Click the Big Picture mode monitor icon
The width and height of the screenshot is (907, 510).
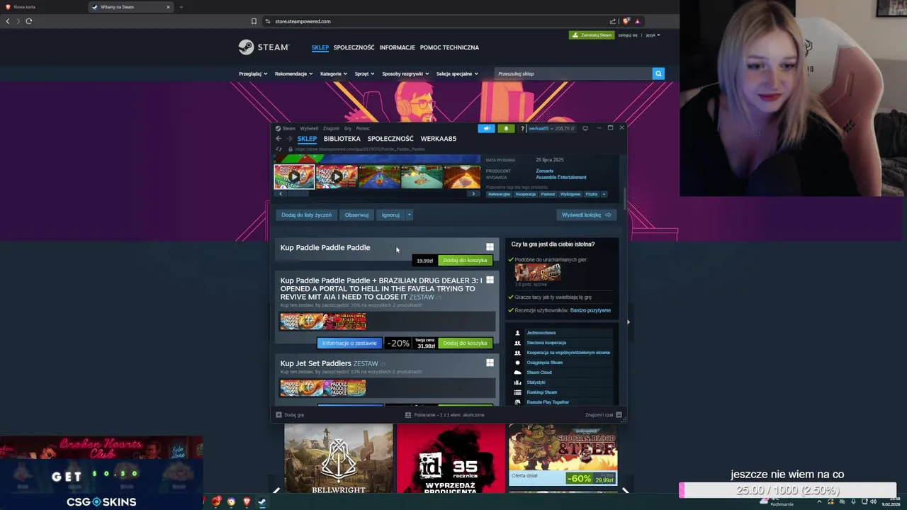click(x=585, y=128)
